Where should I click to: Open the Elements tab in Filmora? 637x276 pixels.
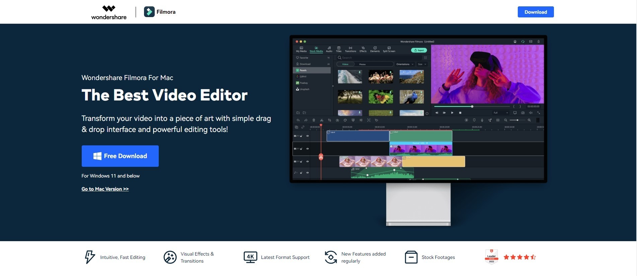tap(375, 49)
